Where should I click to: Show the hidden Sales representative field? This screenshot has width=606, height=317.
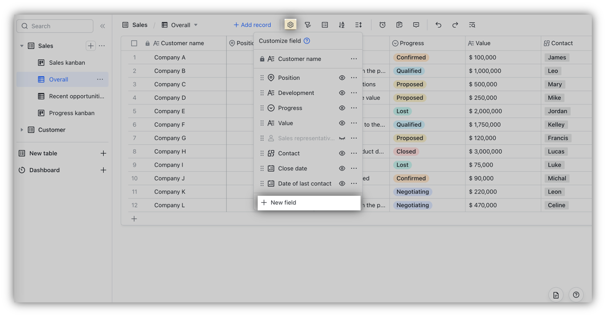pyautogui.click(x=342, y=138)
